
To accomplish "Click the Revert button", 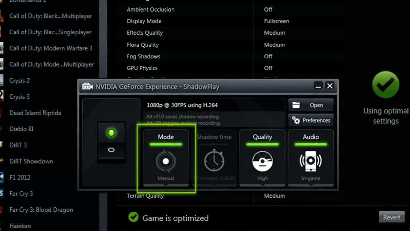I will (391, 217).
